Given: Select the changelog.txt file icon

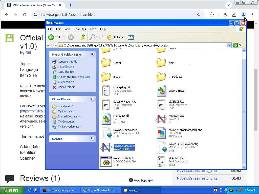Looking at the screenshot, I should [106, 91].
